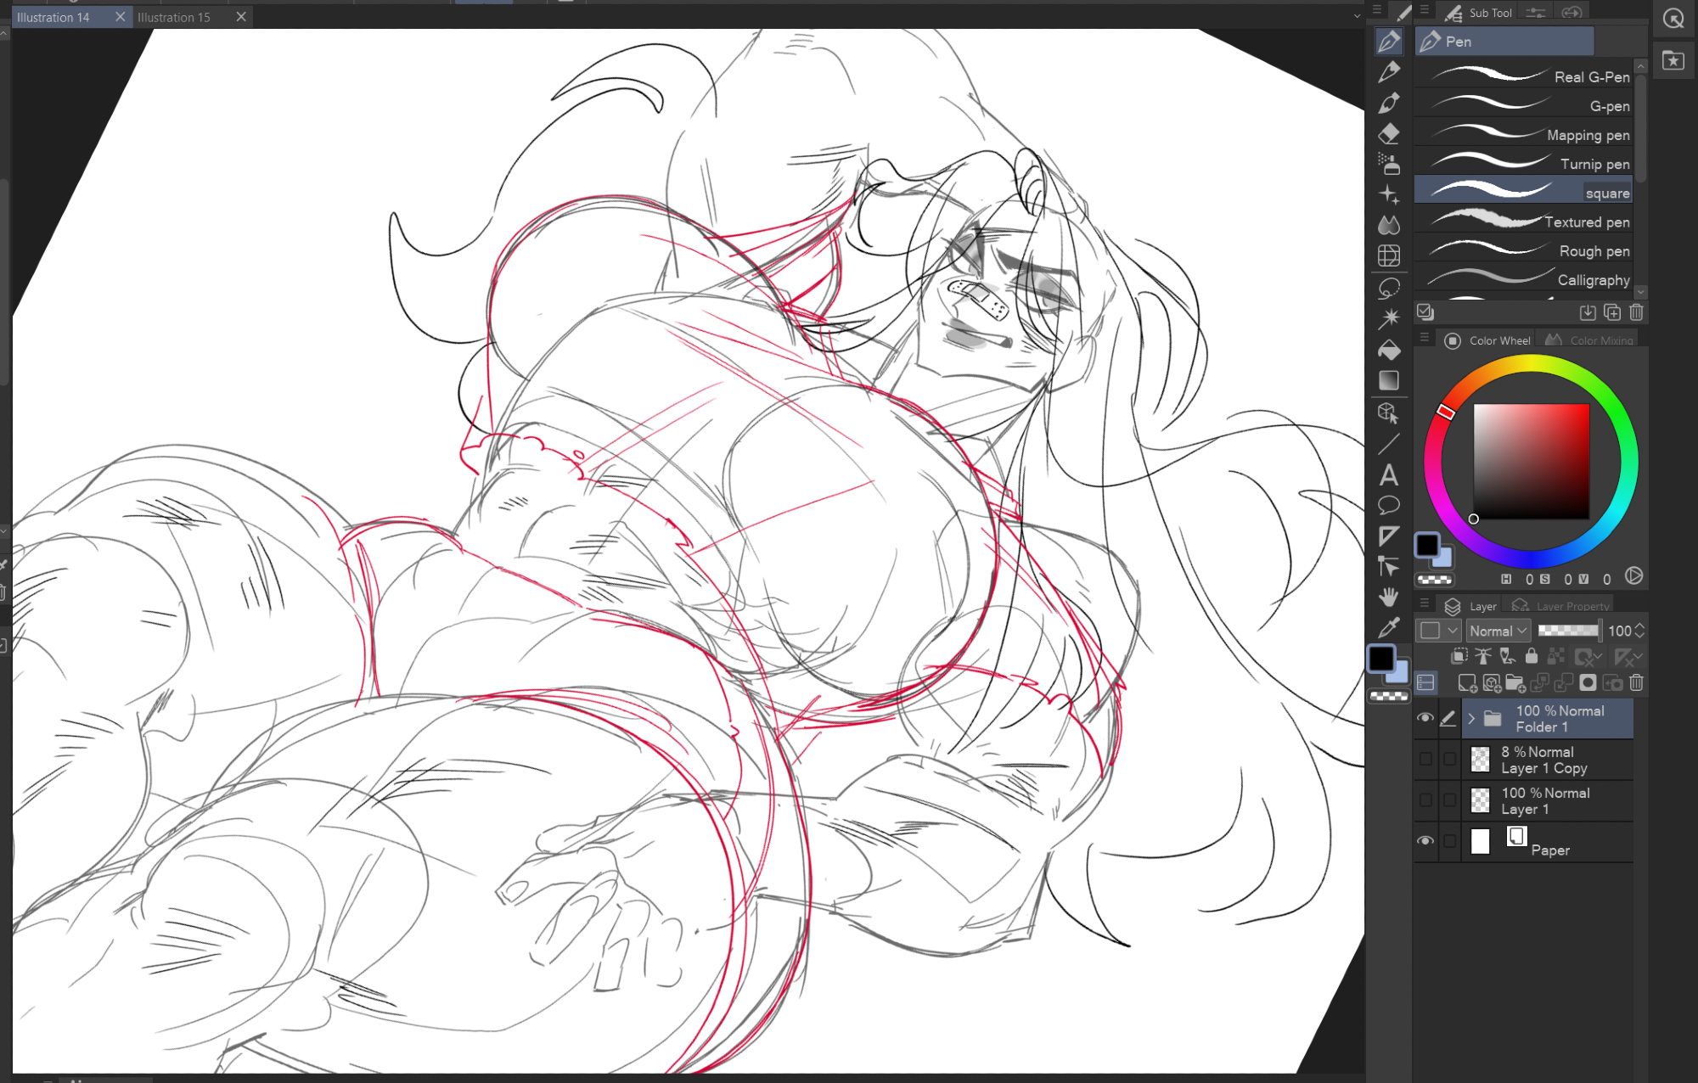The height and width of the screenshot is (1083, 1698).
Task: Click the lock layer icon
Action: tap(1532, 655)
